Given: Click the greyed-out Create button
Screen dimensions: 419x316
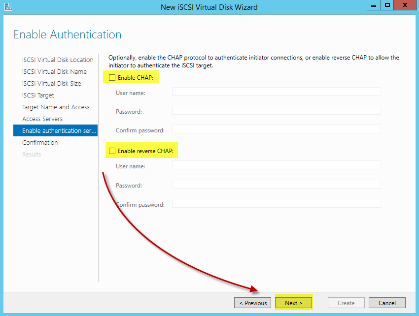Looking at the screenshot, I should click(346, 303).
